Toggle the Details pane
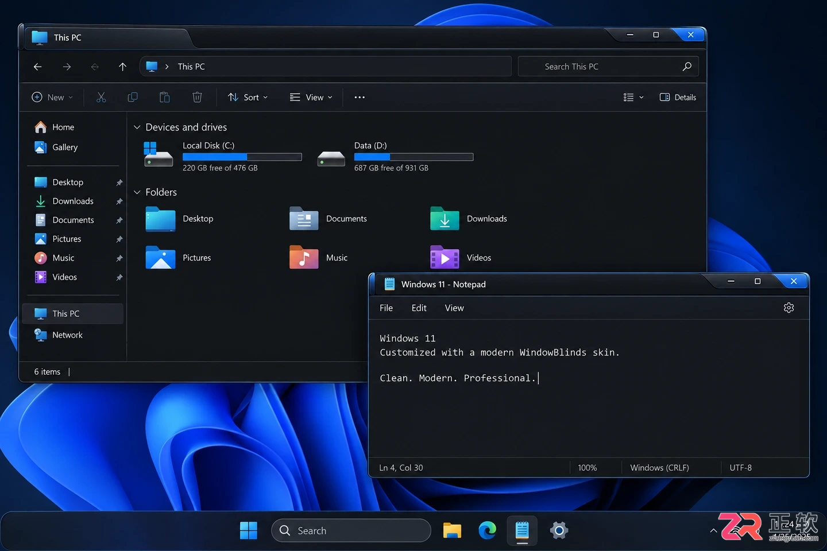Viewport: 827px width, 551px height. coord(678,98)
